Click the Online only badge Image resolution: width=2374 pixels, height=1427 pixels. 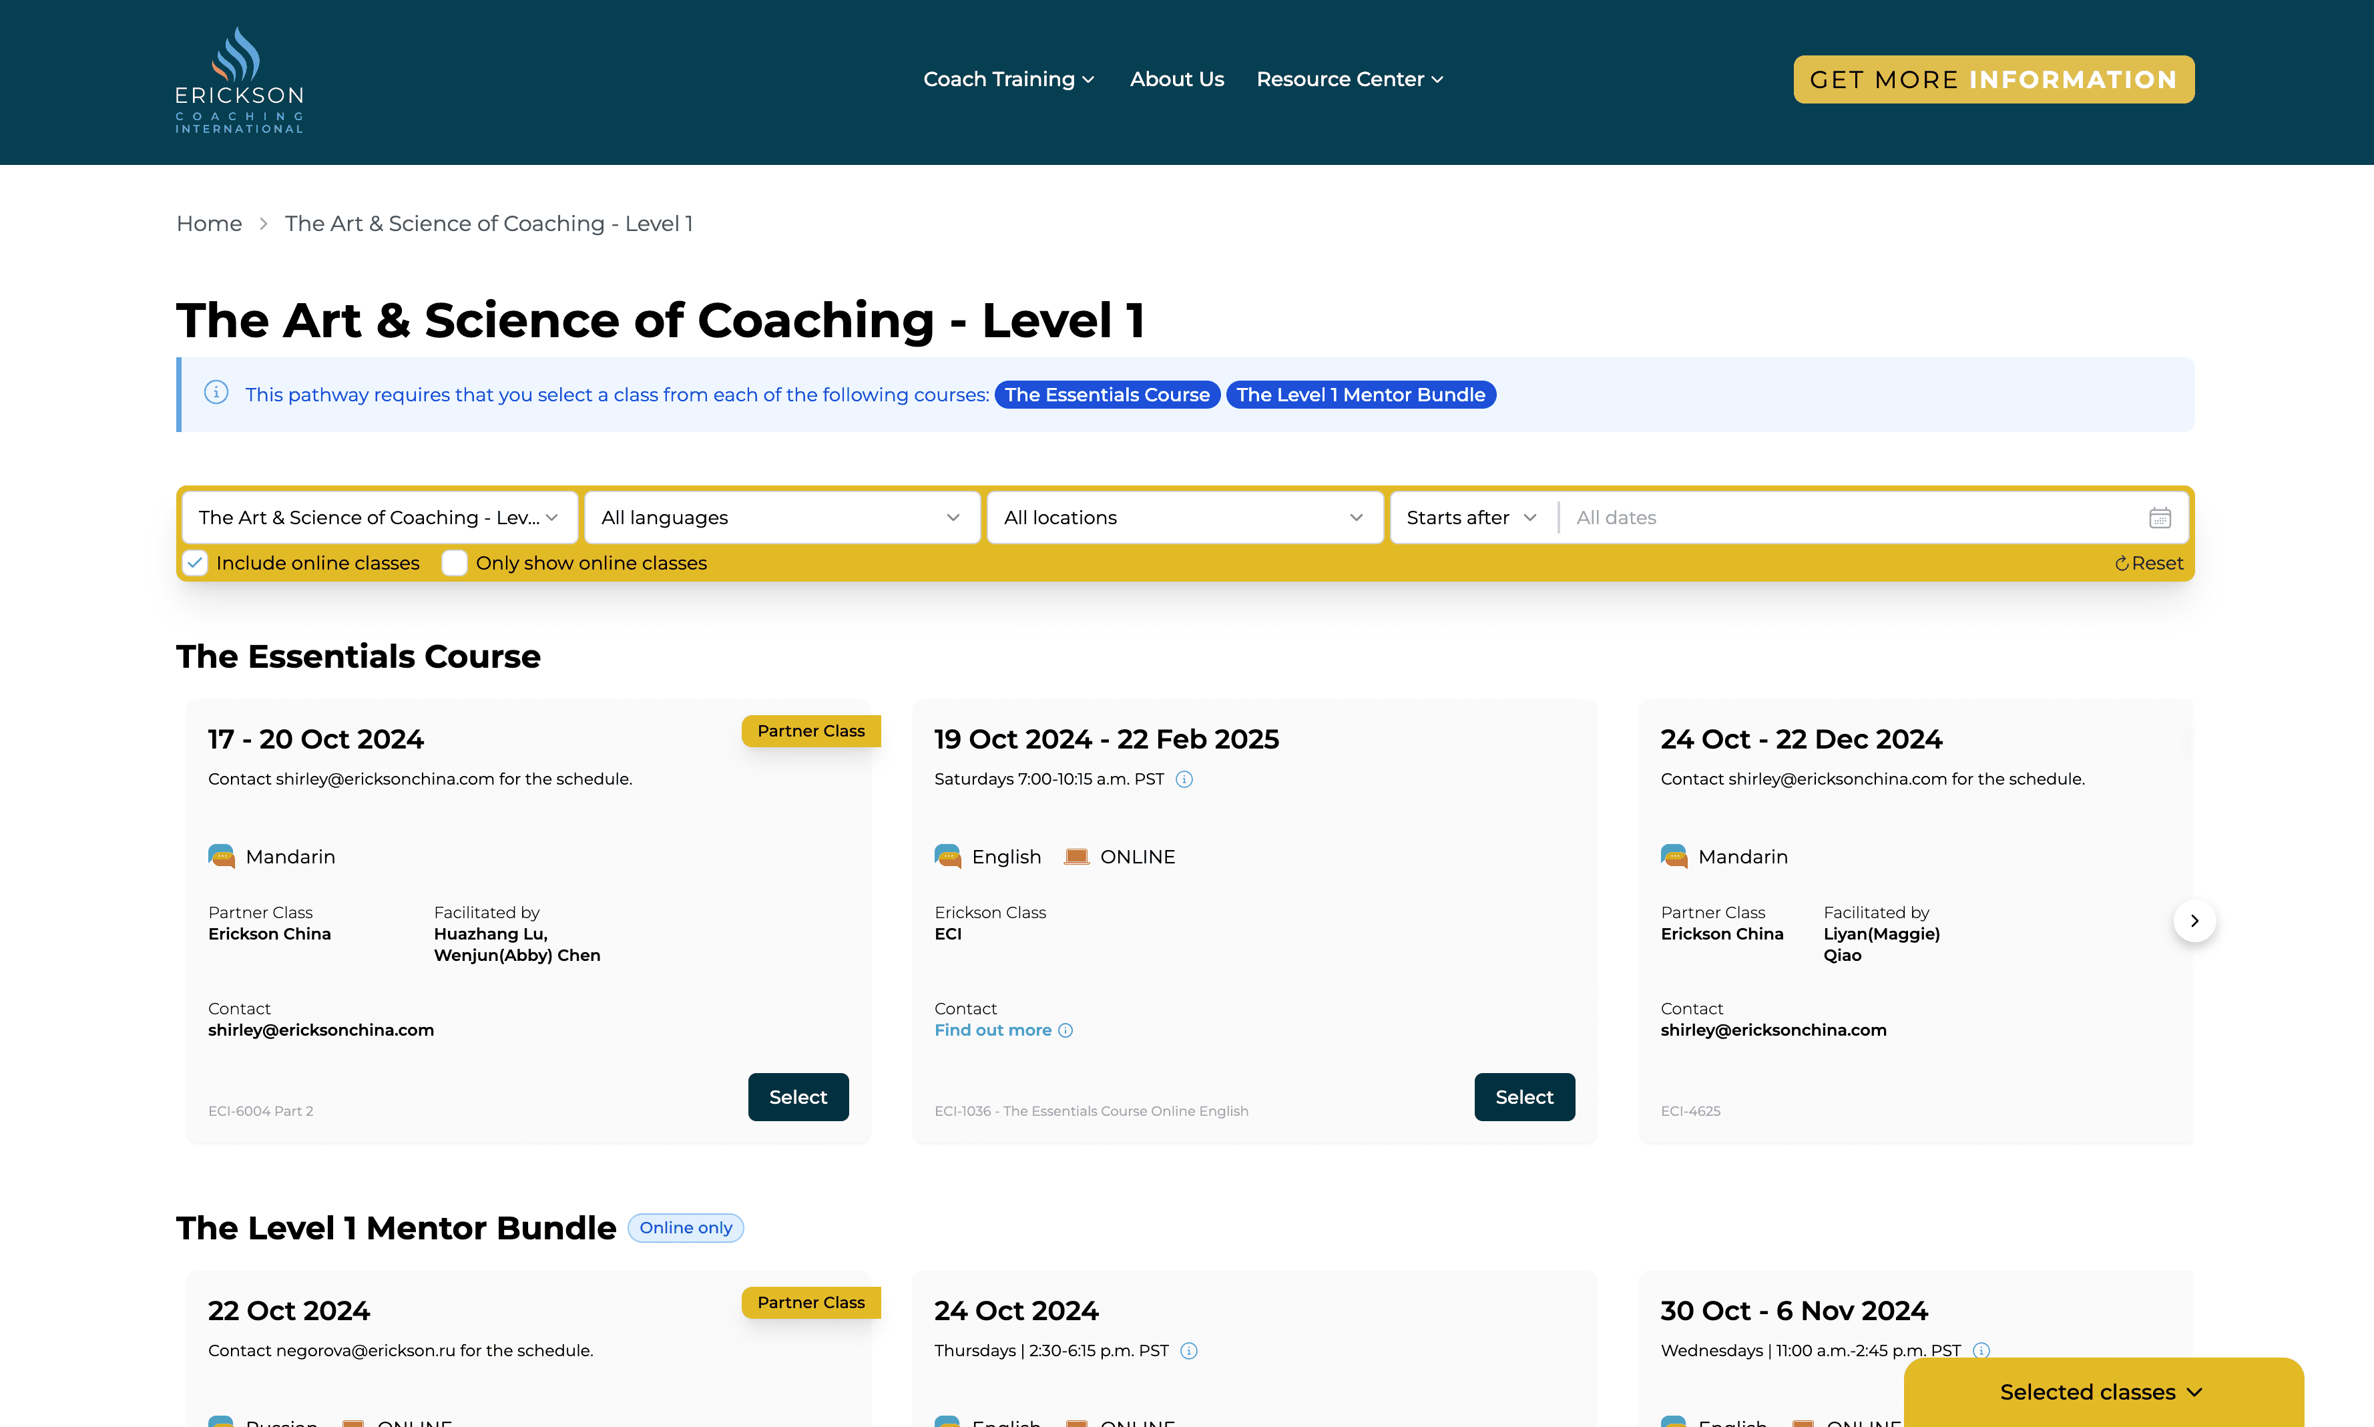(x=685, y=1228)
